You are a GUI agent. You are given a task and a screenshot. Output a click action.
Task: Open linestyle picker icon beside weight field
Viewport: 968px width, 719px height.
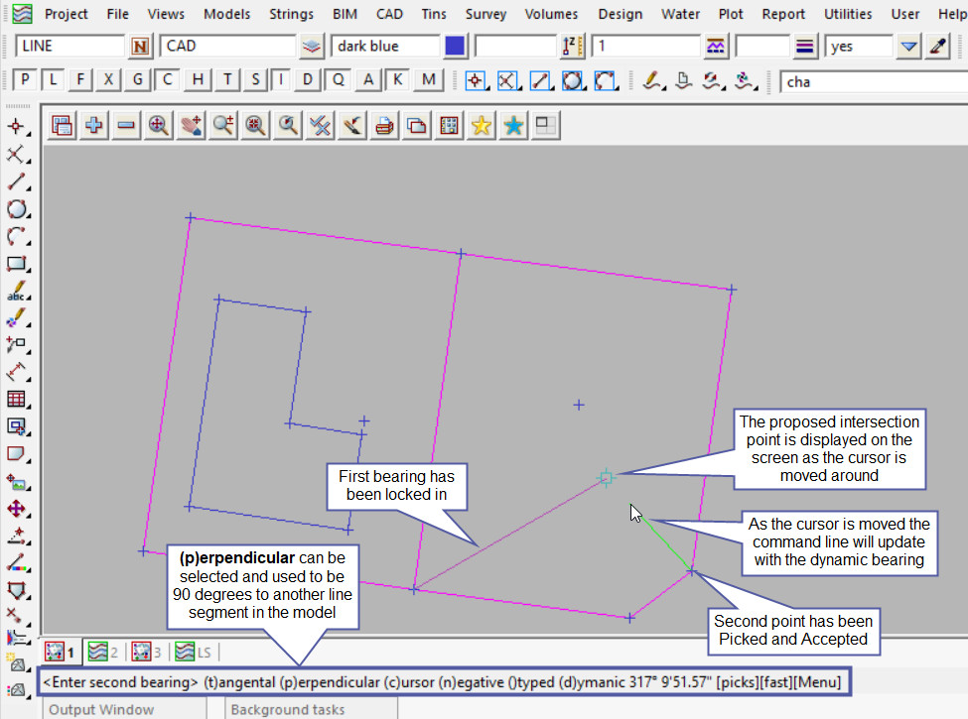[x=805, y=47]
